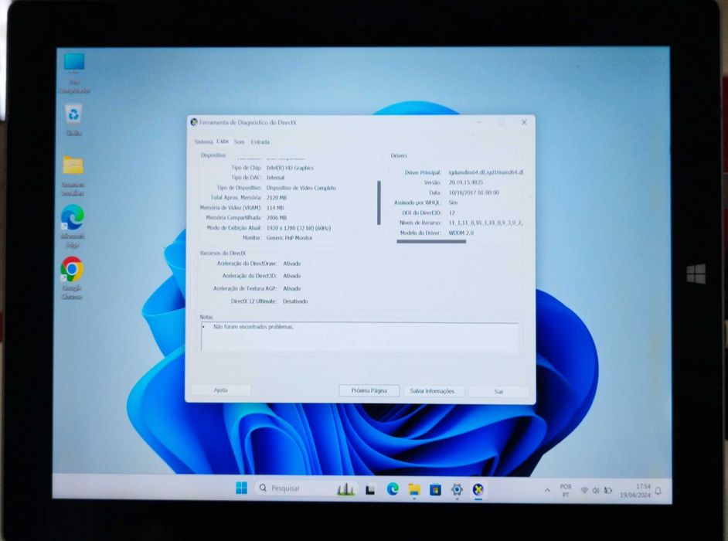The image size is (728, 541).
Task: Click 'Dispositivo de Vídeo Completo' value
Action: (301, 188)
